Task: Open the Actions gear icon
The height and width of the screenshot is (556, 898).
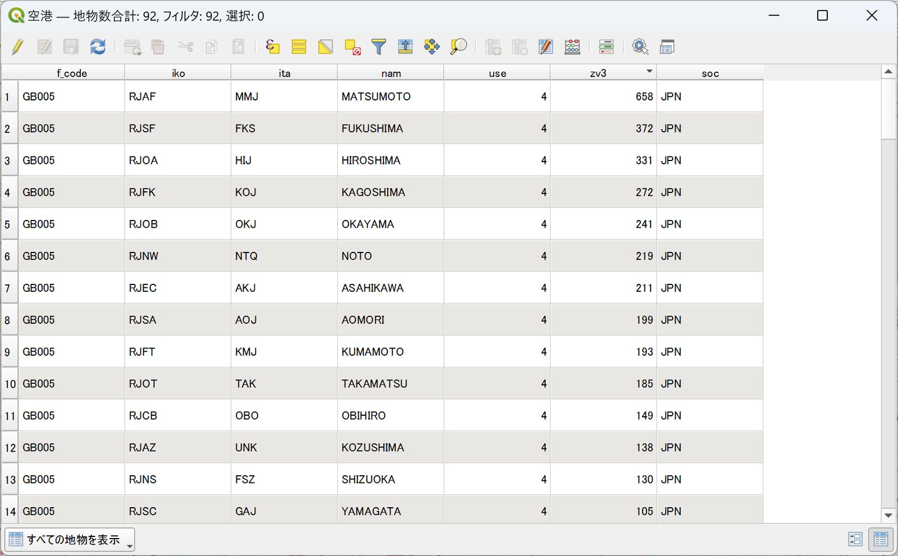Action: (640, 47)
